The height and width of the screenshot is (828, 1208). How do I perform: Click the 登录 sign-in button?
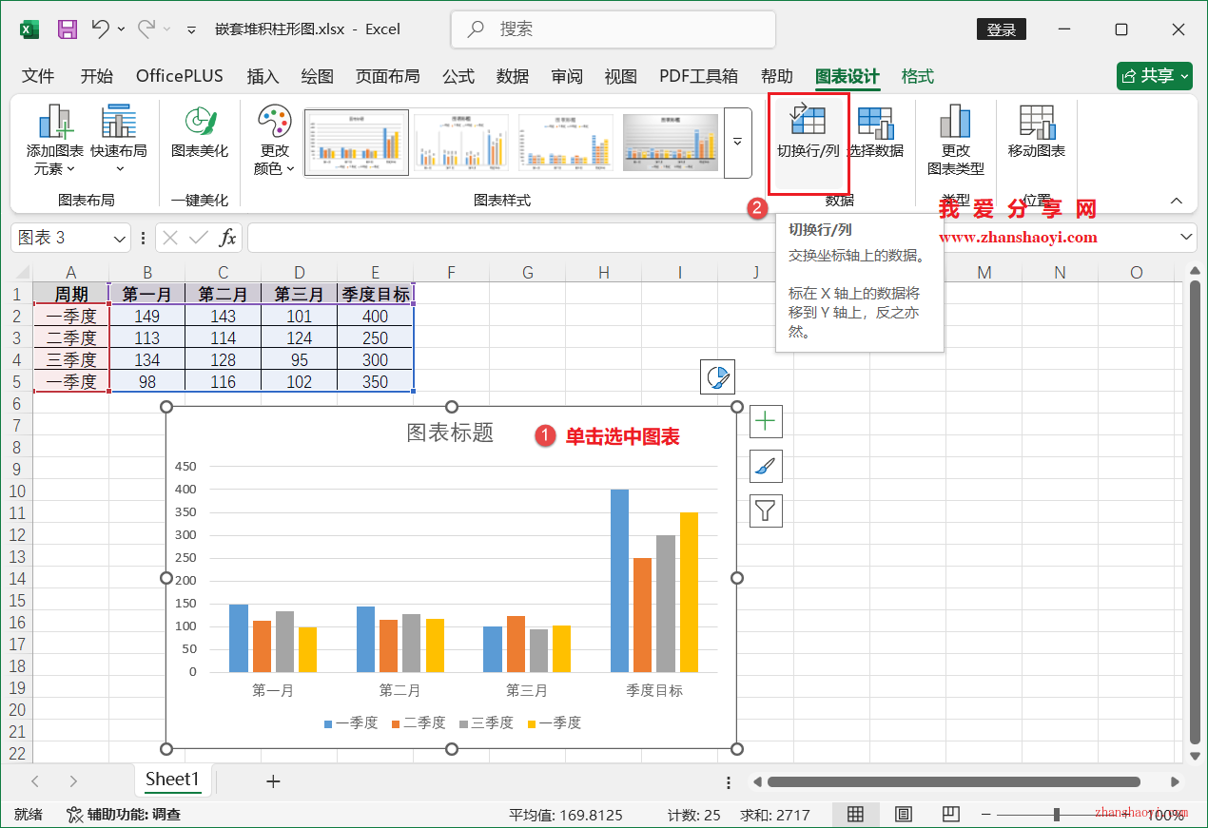pos(1001,29)
